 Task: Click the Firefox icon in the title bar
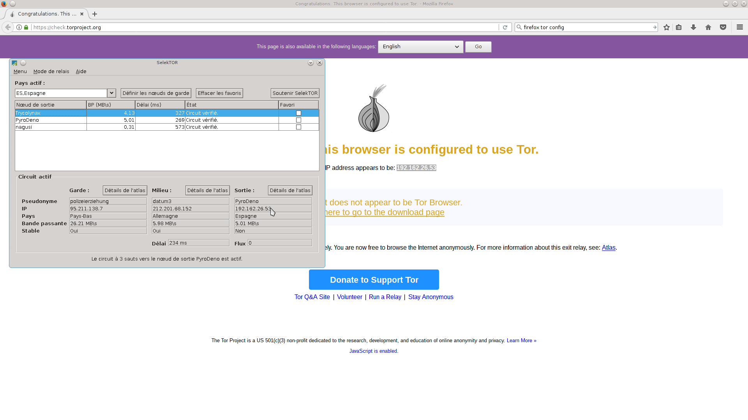coord(4,4)
